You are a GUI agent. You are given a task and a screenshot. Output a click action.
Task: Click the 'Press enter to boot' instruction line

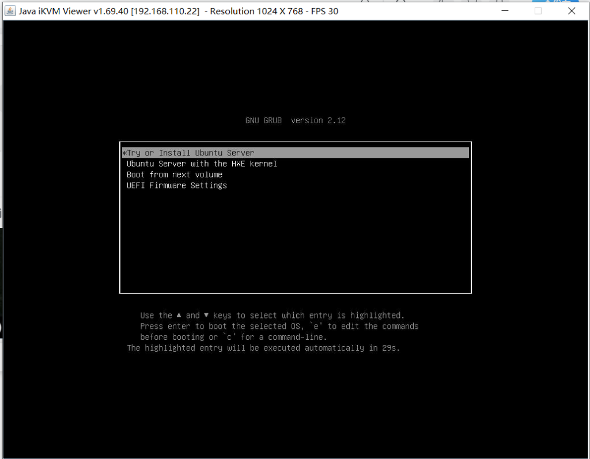pyautogui.click(x=279, y=326)
